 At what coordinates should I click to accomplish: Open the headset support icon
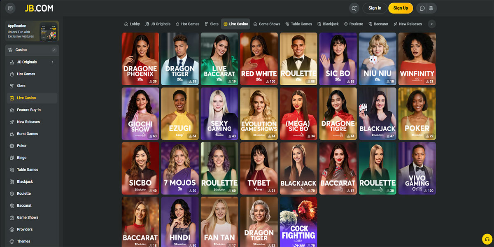pos(487,239)
